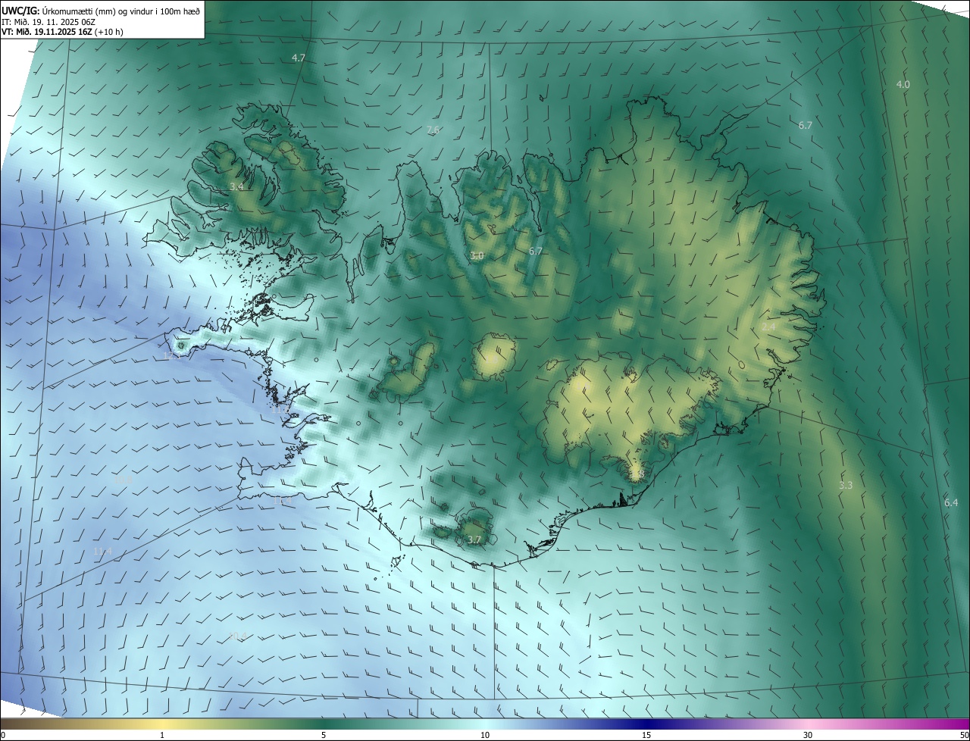Click the 7.6 value label
970x741 pixels.
(433, 130)
